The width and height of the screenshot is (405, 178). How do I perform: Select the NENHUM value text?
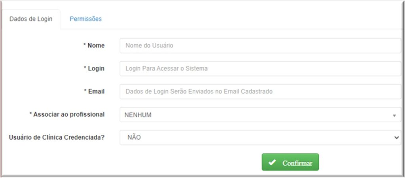(138, 115)
